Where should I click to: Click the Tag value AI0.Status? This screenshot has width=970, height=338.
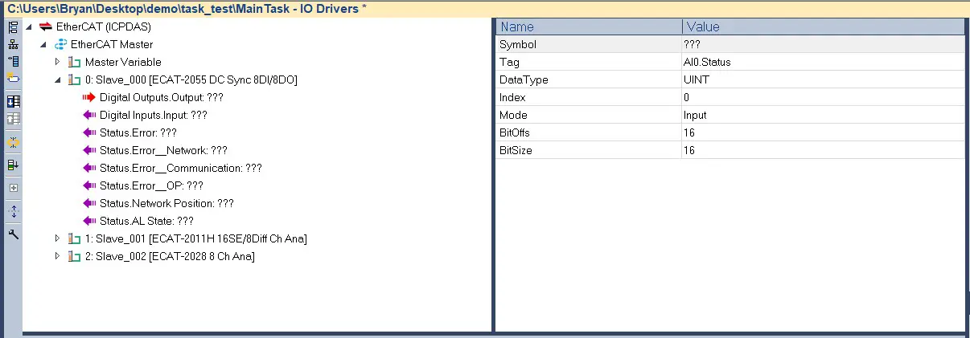(x=824, y=62)
